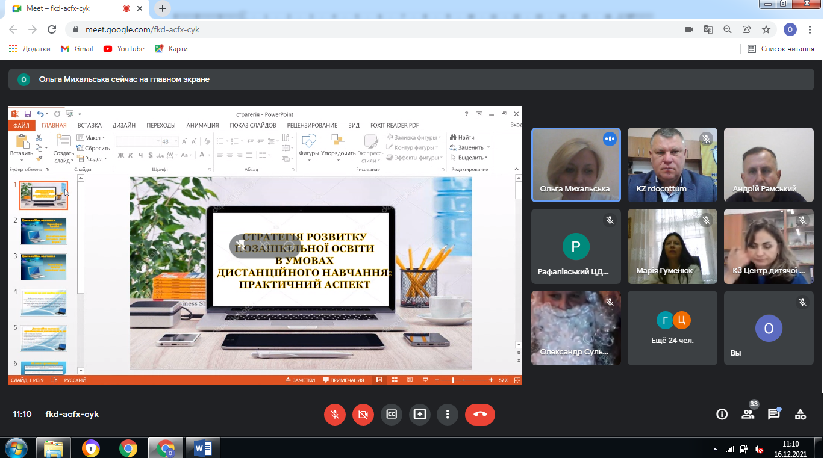824x458 pixels.
Task: Leave the call with red hang-up button
Action: (480, 414)
